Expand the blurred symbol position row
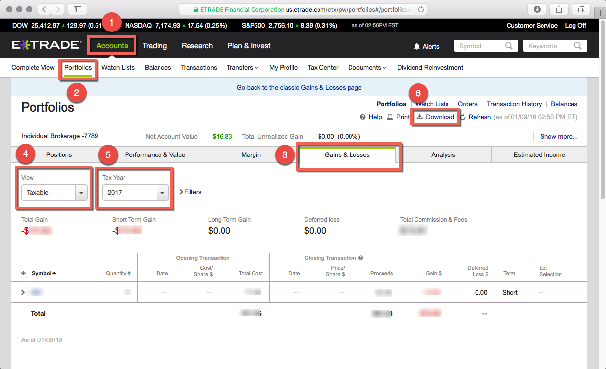 (x=23, y=292)
